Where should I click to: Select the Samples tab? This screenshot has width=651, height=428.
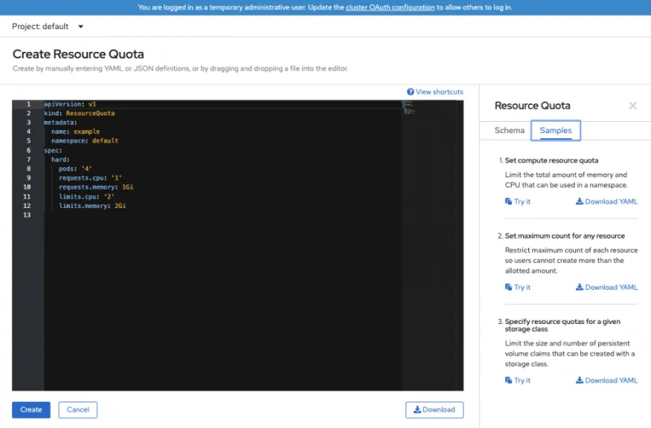556,130
